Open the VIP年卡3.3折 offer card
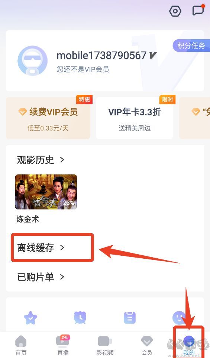The width and height of the screenshot is (210, 358). pos(135,118)
